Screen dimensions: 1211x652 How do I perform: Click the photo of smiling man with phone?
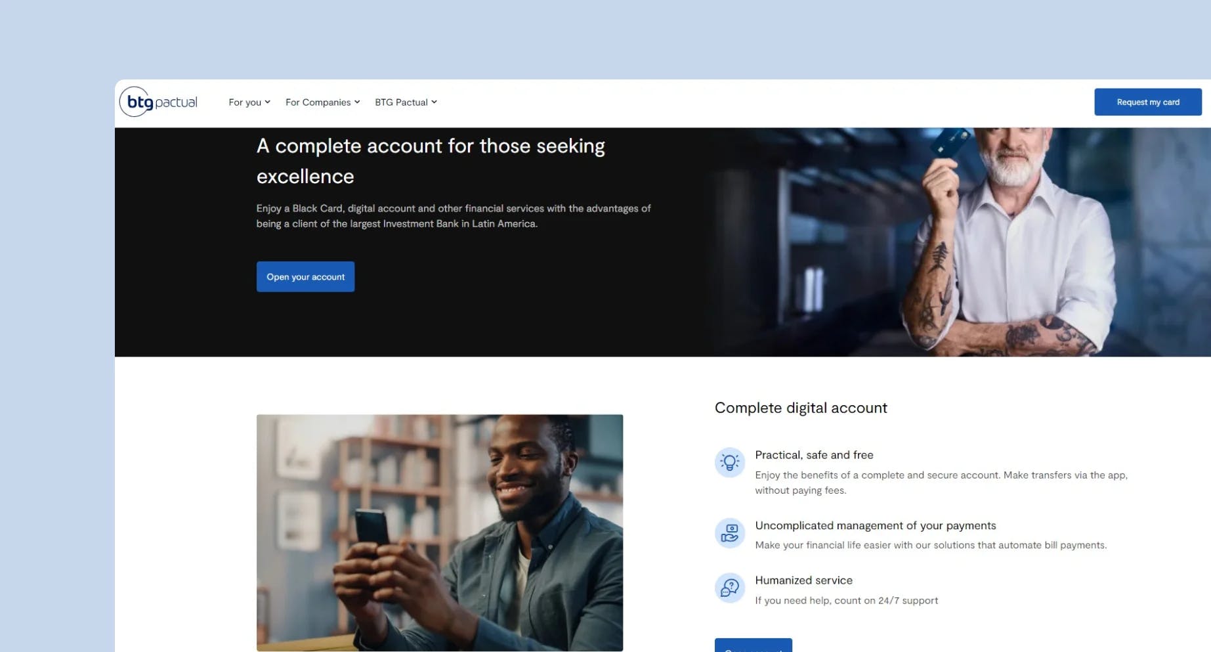[440, 532]
